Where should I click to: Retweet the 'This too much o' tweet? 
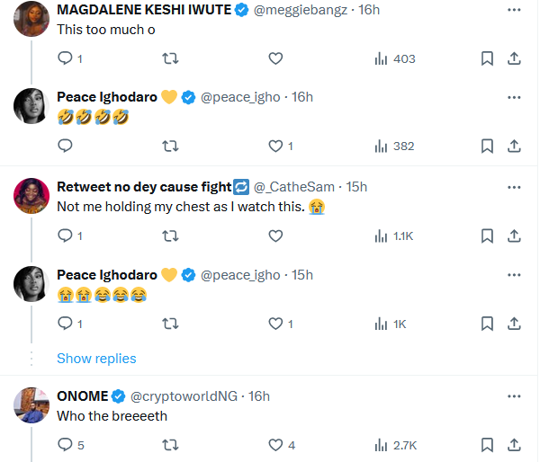tap(169, 58)
